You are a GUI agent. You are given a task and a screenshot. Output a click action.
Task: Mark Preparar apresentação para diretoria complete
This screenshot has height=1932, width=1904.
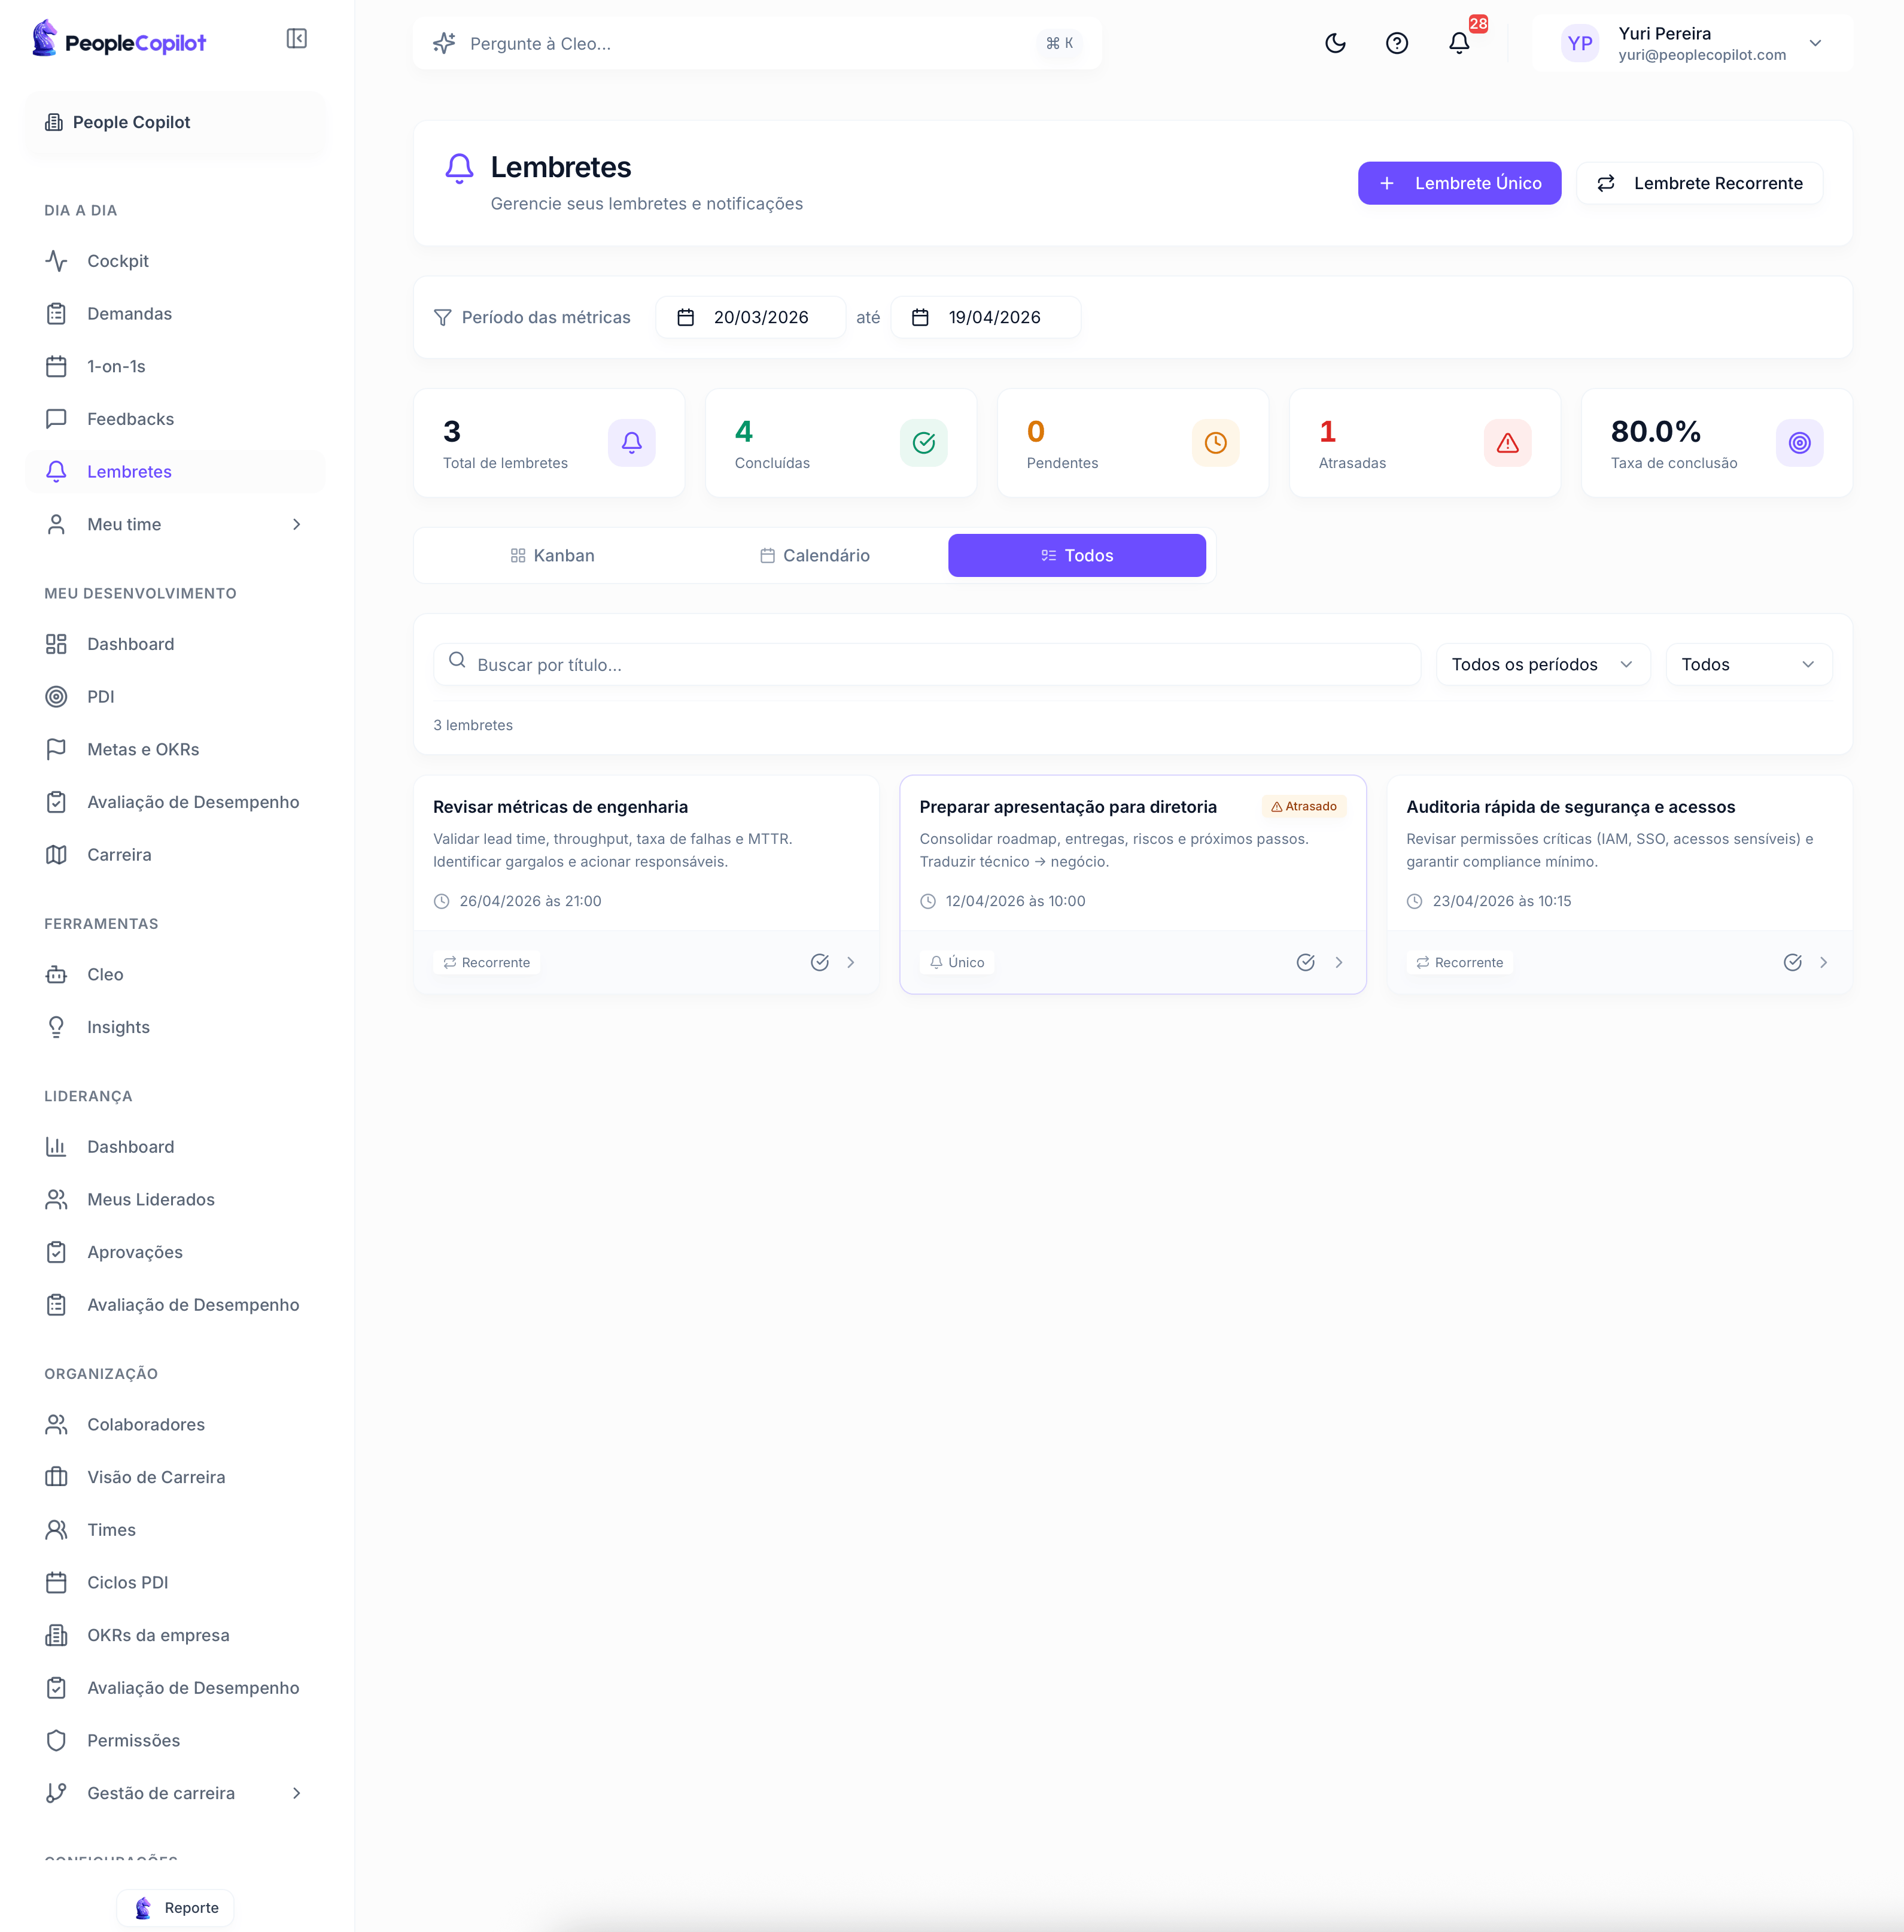pos(1306,962)
